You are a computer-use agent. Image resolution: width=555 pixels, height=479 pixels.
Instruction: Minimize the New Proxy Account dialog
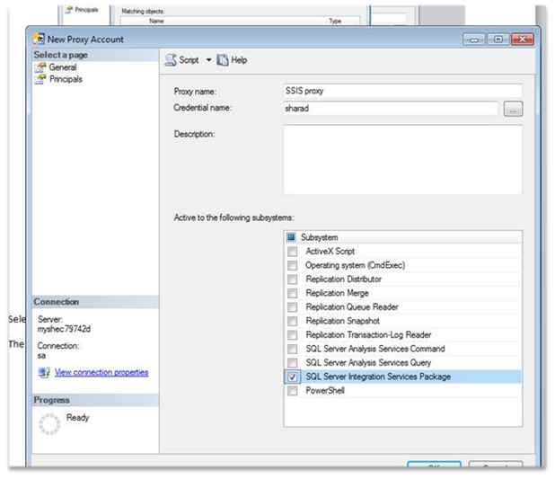click(474, 40)
